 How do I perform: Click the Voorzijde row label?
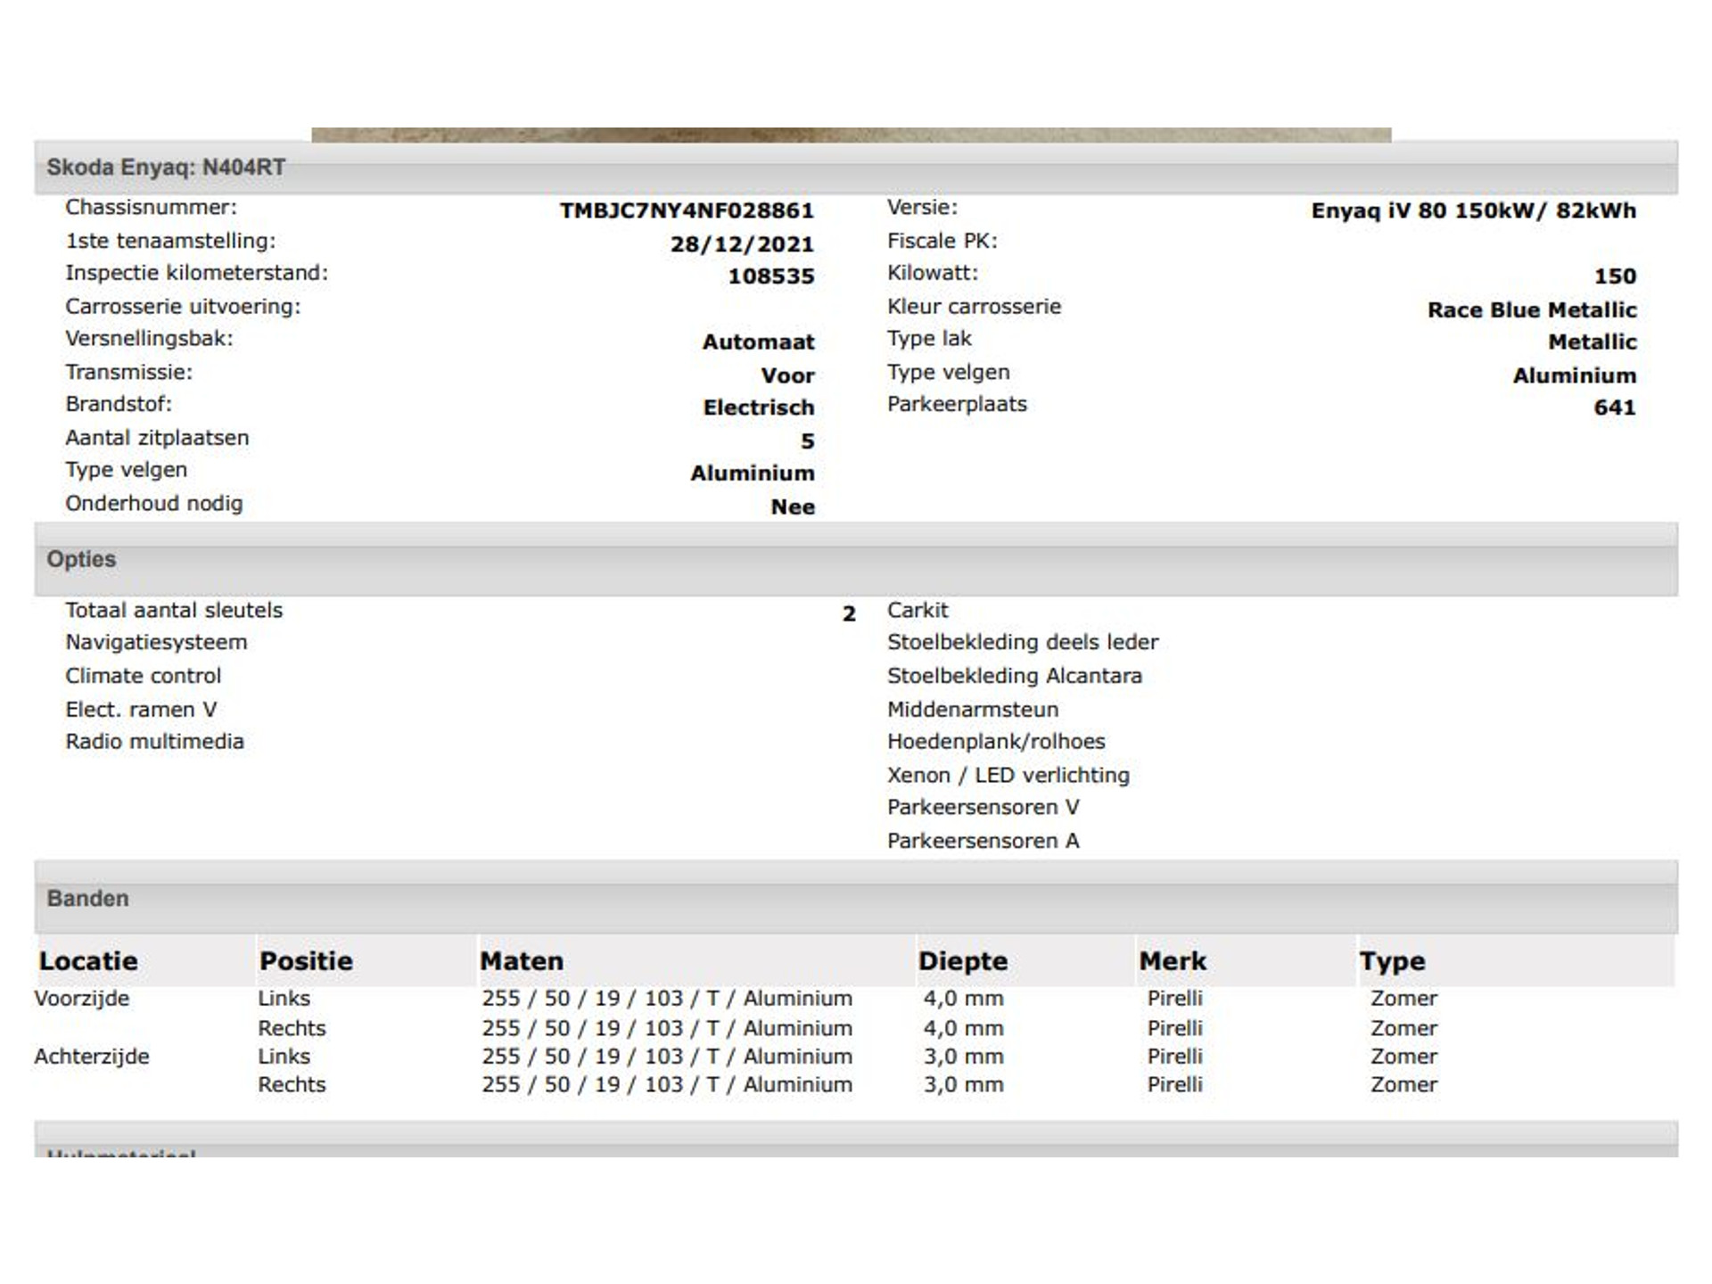pyautogui.click(x=82, y=999)
